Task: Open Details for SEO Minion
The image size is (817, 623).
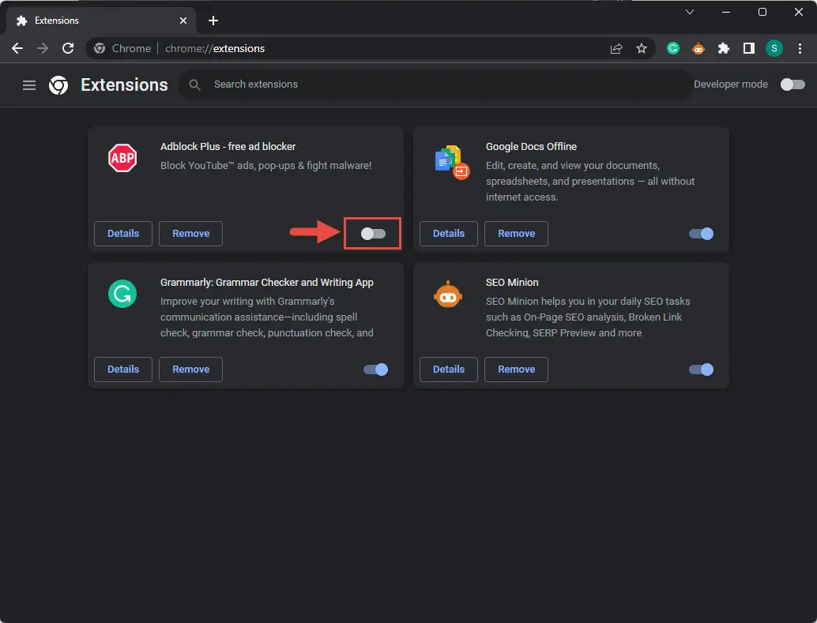Action: 449,370
